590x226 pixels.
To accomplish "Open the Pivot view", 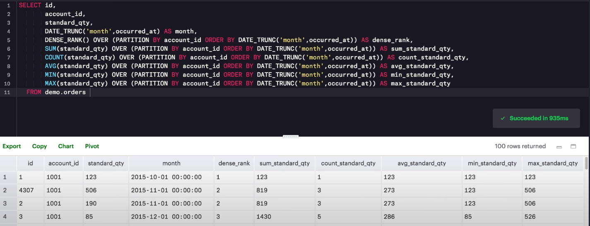I will (x=92, y=146).
